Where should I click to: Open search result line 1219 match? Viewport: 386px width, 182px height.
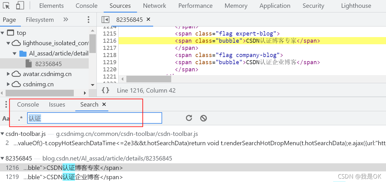193,177
